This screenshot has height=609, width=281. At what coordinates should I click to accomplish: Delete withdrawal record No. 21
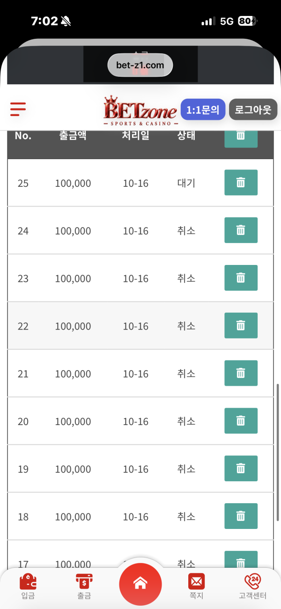pyautogui.click(x=241, y=373)
